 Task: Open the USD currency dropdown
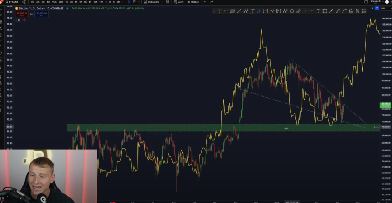(383, 8)
